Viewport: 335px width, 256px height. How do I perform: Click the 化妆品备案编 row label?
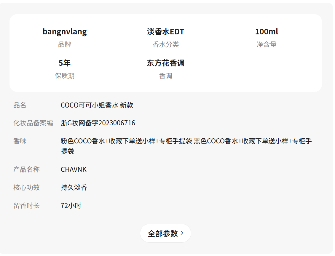(33, 123)
